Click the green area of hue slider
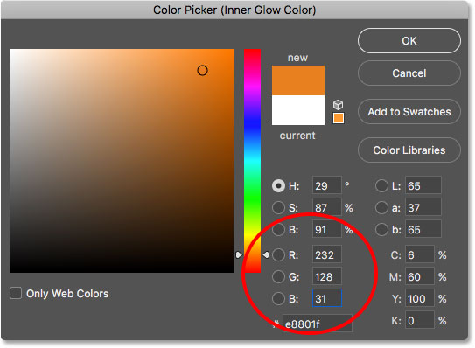Image resolution: width=475 pixels, height=348 pixels. pyautogui.click(x=252, y=198)
